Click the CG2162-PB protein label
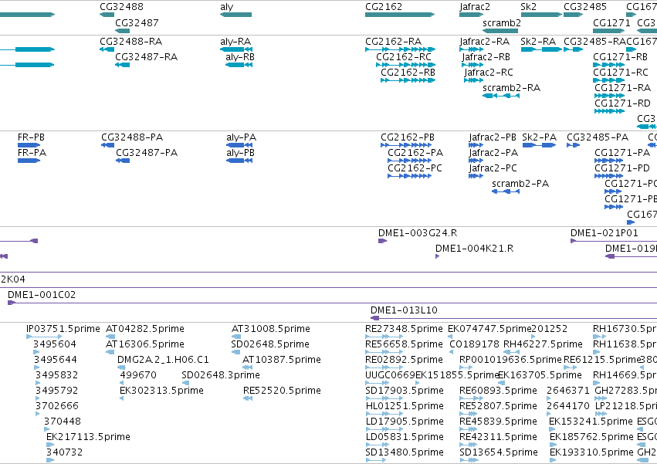Image resolution: width=657 pixels, height=464 pixels. pyautogui.click(x=408, y=137)
